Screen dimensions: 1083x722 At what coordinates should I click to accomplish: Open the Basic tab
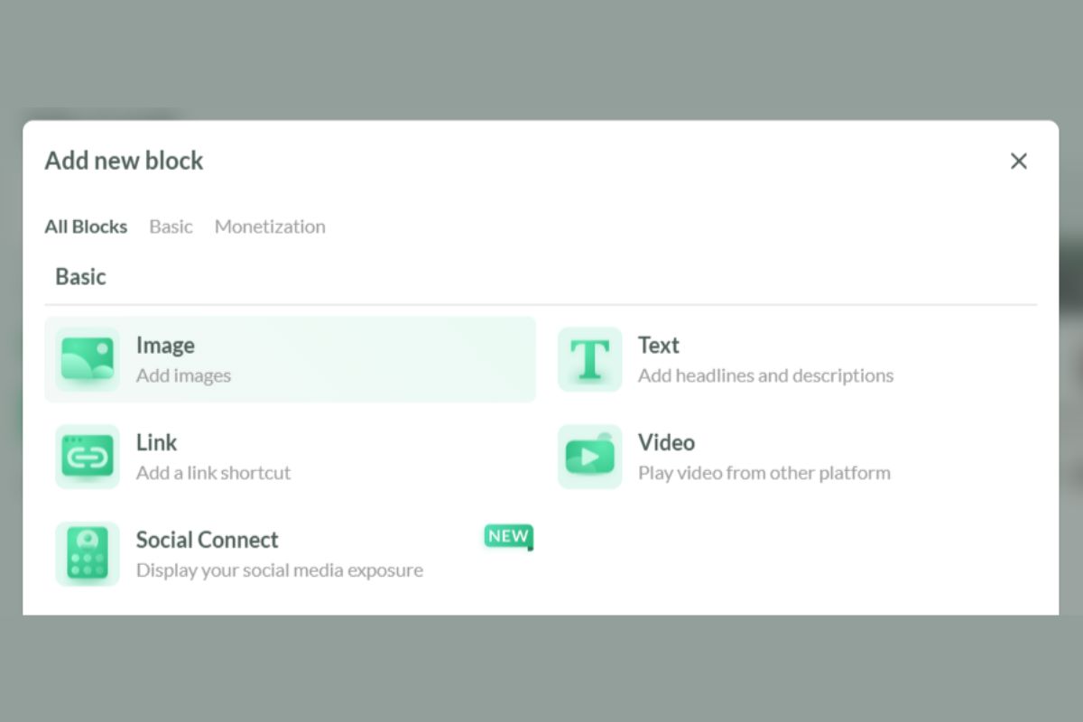pyautogui.click(x=171, y=227)
